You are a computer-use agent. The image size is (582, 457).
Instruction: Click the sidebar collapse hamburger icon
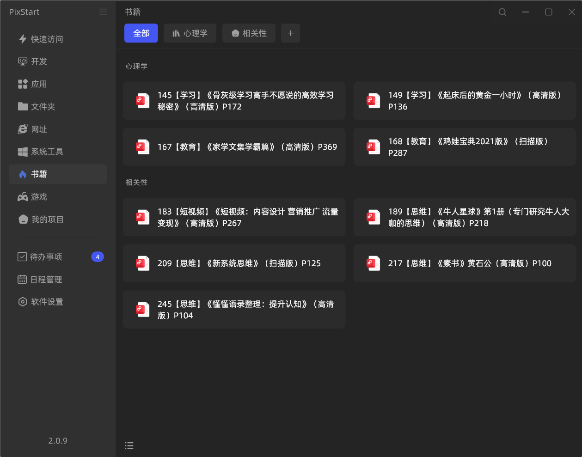103,12
